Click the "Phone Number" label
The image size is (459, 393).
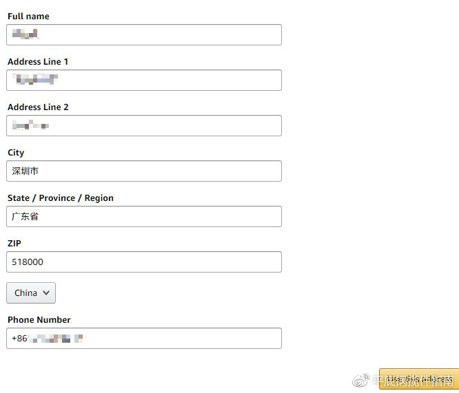coord(39,319)
